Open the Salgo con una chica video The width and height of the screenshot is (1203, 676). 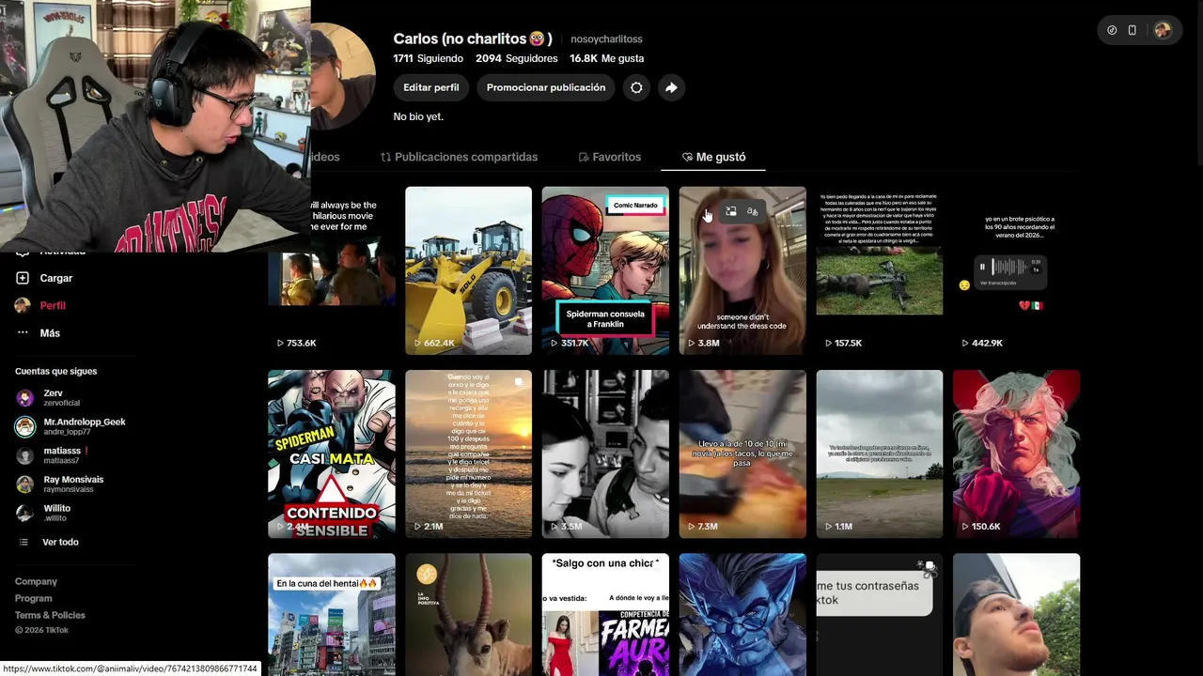tap(605, 614)
